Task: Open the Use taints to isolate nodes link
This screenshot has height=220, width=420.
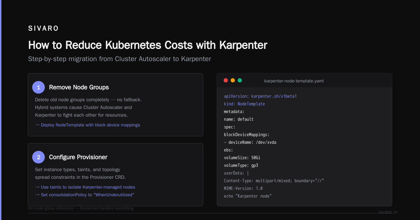Action: click(x=85, y=187)
